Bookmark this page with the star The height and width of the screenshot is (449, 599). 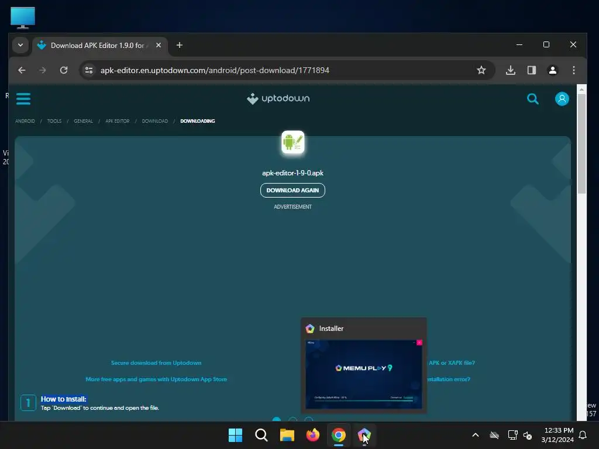[x=481, y=70]
